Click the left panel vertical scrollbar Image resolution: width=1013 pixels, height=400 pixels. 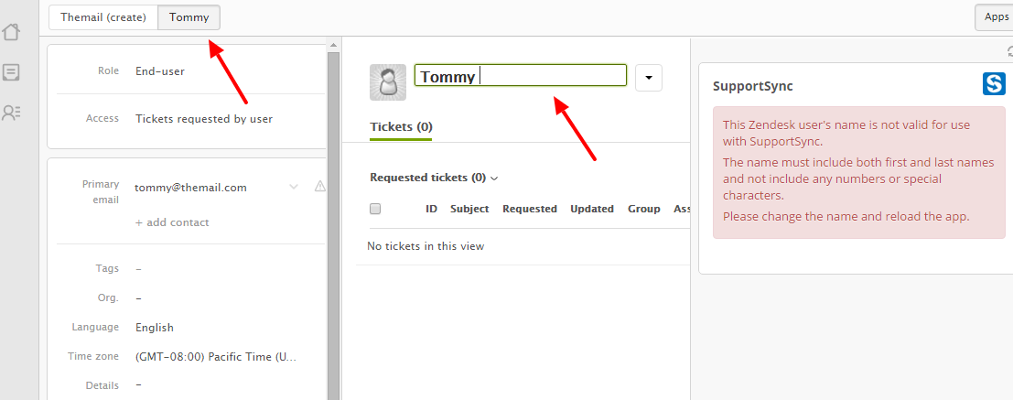tap(333, 220)
